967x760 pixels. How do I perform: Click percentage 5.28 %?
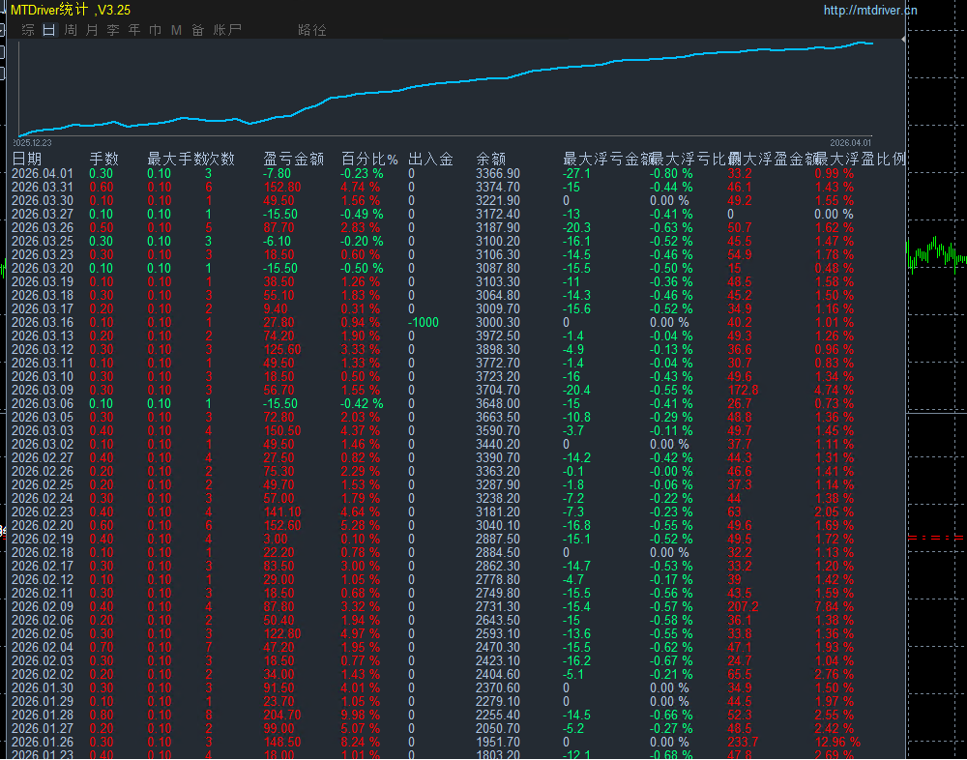(x=361, y=526)
